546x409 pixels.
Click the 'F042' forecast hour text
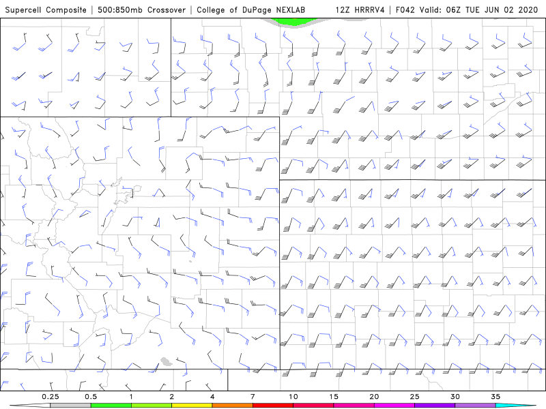[x=405, y=10]
